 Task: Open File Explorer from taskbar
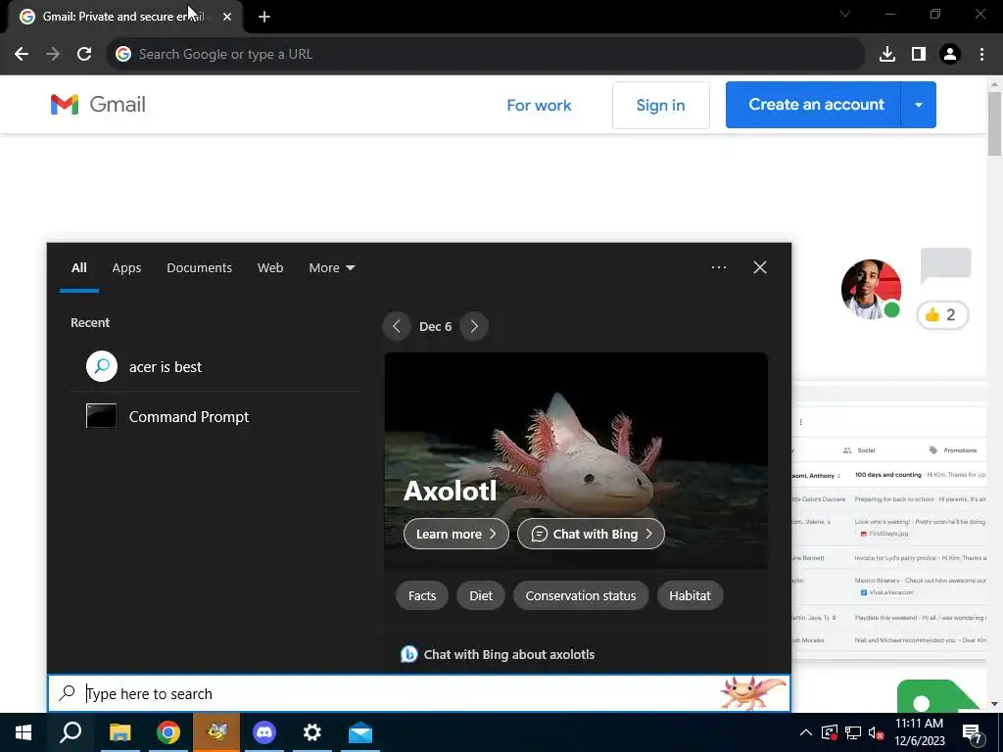tap(119, 732)
